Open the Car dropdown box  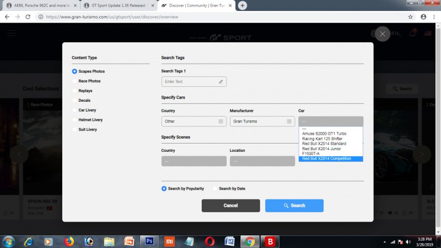click(x=331, y=121)
